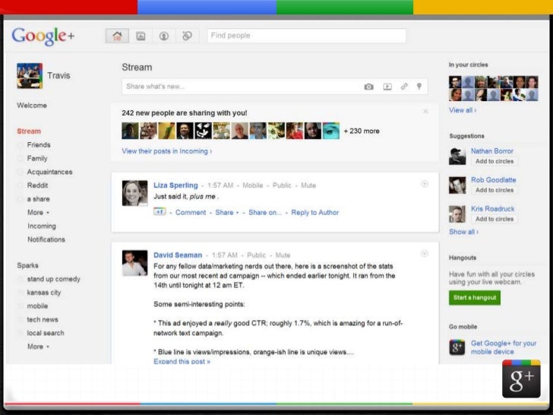This screenshot has width=553, height=415.
Task: Open the 'stand up comedy' spark
Action: [54, 279]
